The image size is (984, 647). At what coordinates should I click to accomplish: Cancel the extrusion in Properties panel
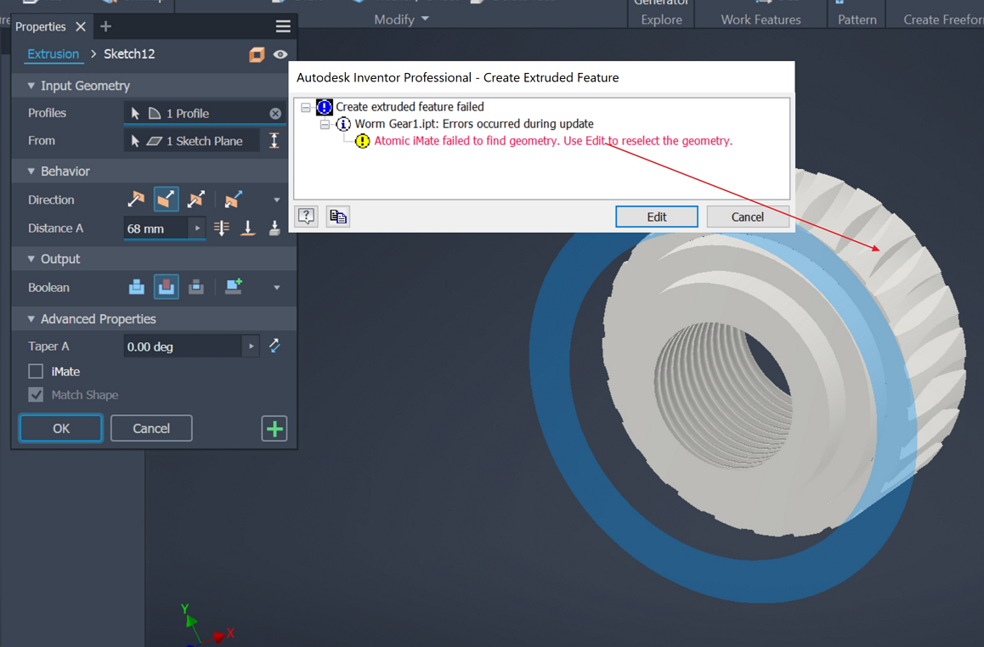click(x=151, y=428)
